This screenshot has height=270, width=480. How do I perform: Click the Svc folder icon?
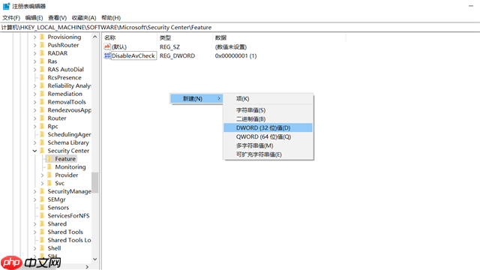(x=49, y=183)
